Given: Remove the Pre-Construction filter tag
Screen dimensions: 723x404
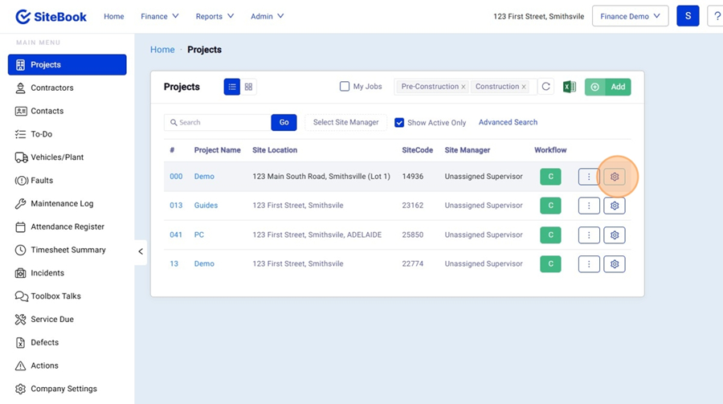Looking at the screenshot, I should [x=464, y=87].
